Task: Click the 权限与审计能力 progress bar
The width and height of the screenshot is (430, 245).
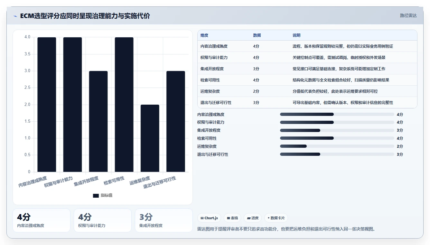Action: coord(337,122)
